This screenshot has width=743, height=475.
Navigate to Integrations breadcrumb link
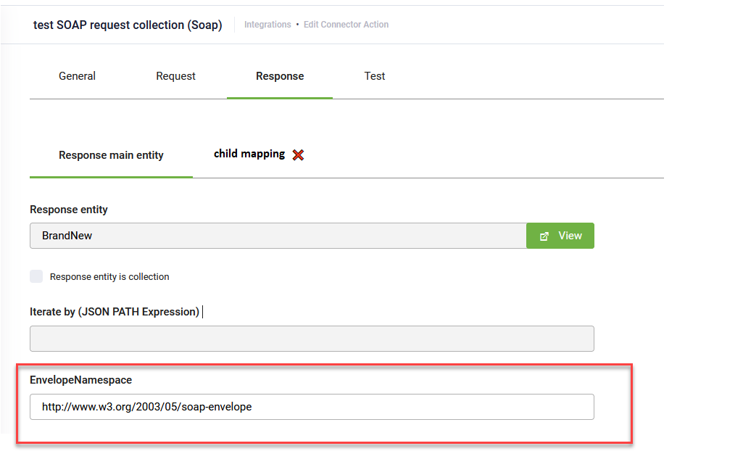(x=267, y=25)
